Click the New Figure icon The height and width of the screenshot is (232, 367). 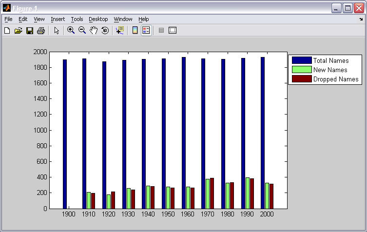(7, 30)
